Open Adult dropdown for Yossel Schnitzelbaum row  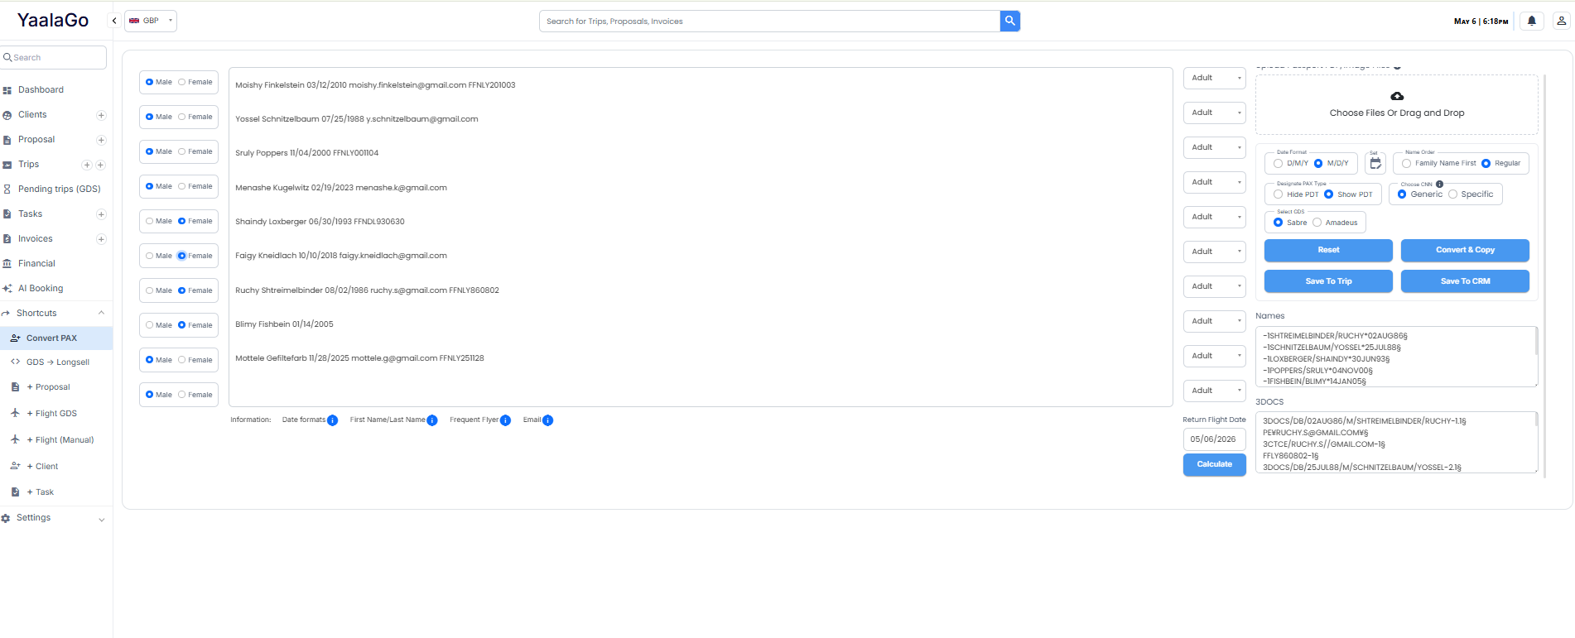(x=1215, y=113)
